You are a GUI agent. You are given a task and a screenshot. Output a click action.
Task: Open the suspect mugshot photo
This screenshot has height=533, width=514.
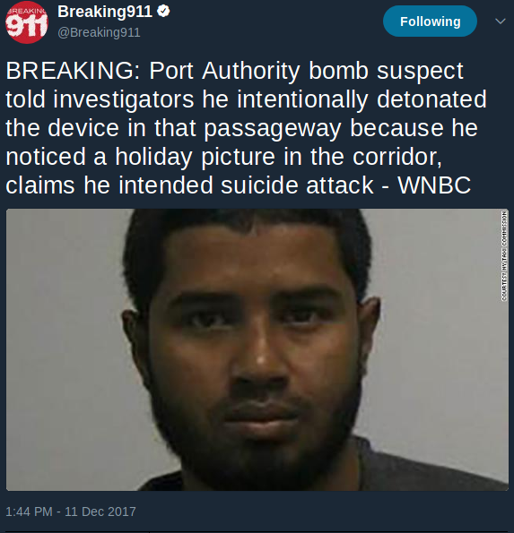[257, 349]
